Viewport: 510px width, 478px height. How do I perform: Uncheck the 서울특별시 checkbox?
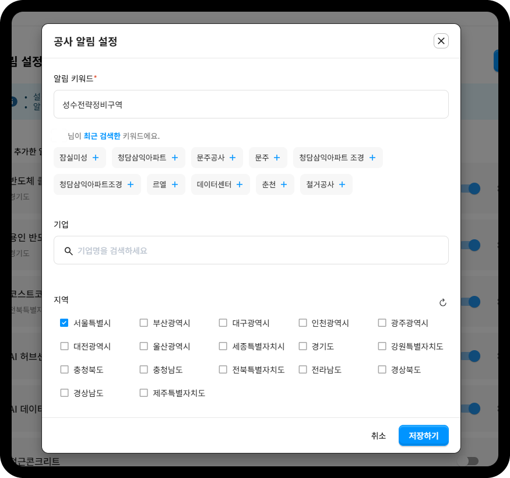(64, 323)
